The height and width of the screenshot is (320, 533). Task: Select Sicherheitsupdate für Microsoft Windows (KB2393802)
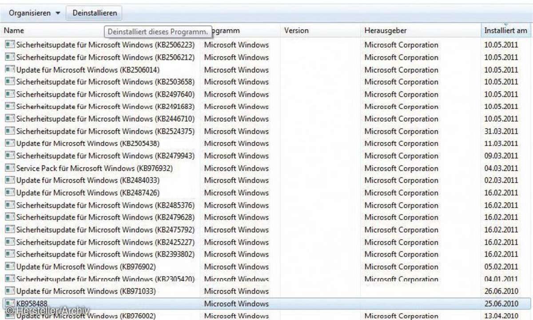click(x=106, y=254)
